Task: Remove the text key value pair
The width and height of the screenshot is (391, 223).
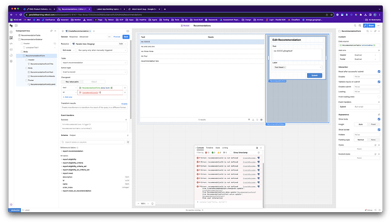Action: (125, 88)
